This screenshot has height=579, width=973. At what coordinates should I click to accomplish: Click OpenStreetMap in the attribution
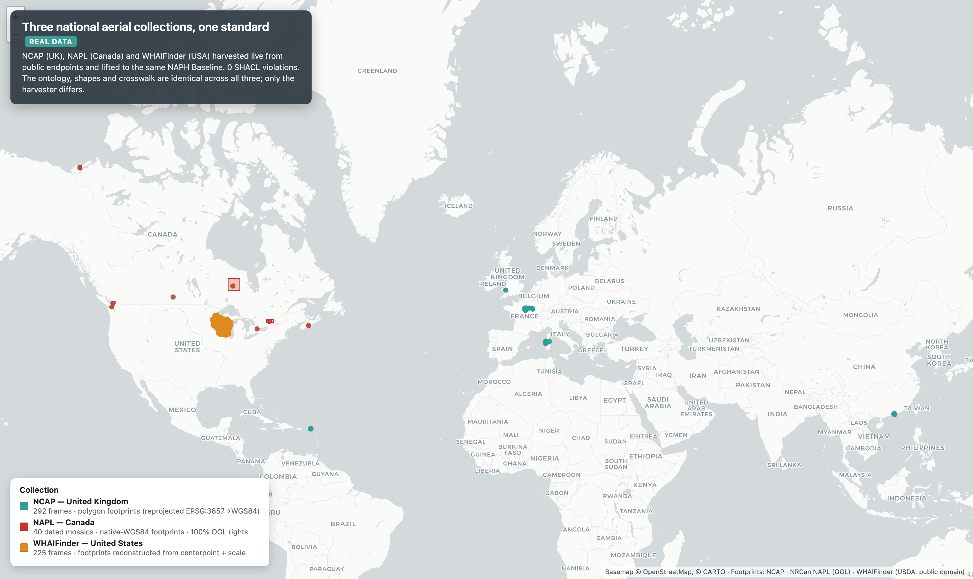(x=667, y=572)
